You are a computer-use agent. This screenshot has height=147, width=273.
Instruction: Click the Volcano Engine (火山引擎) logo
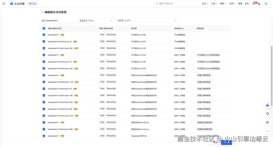click(17, 4)
